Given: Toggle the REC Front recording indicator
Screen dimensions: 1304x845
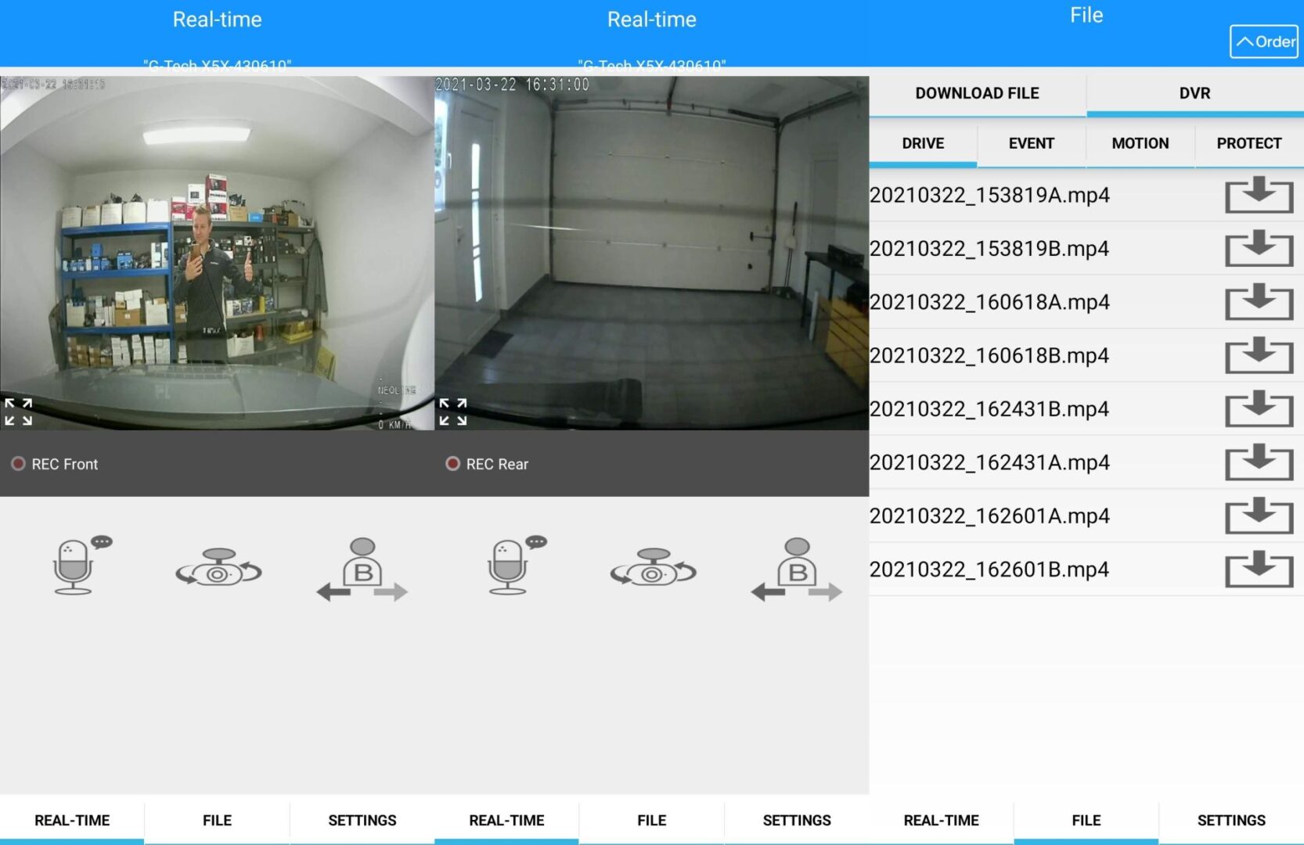Looking at the screenshot, I should click(18, 464).
